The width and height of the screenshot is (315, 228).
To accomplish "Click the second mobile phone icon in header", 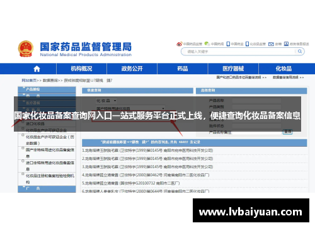I will 247,44.
